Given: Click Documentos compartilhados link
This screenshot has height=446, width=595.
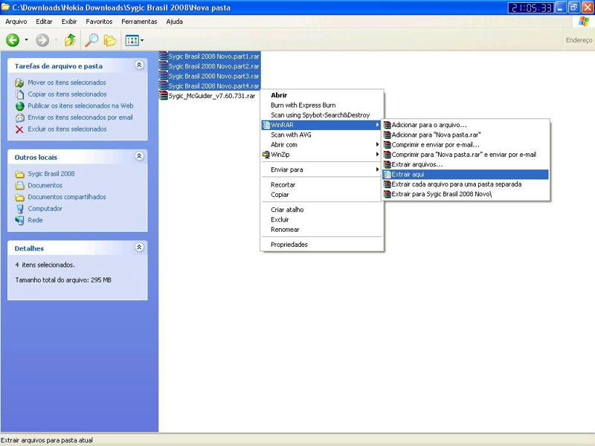Looking at the screenshot, I should [x=67, y=197].
